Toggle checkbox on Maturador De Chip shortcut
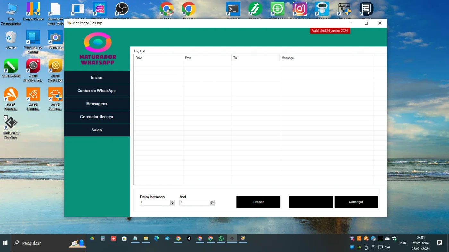This screenshot has width=449, height=252. pos(6,117)
